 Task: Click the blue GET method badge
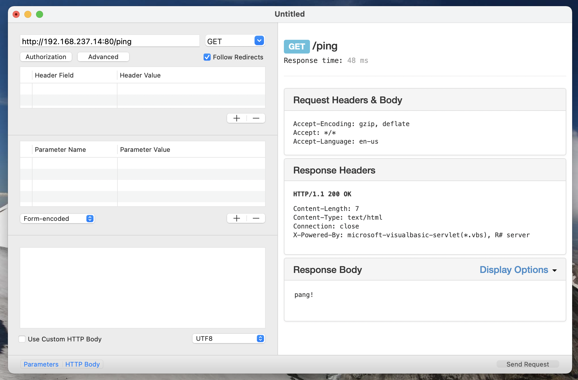(x=296, y=47)
